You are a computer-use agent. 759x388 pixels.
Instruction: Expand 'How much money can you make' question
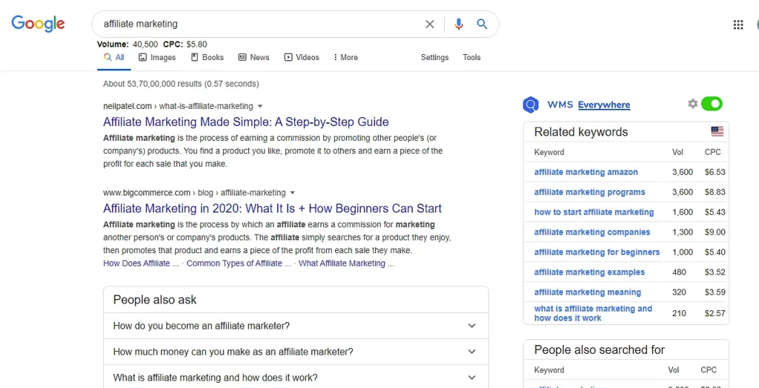click(x=296, y=352)
